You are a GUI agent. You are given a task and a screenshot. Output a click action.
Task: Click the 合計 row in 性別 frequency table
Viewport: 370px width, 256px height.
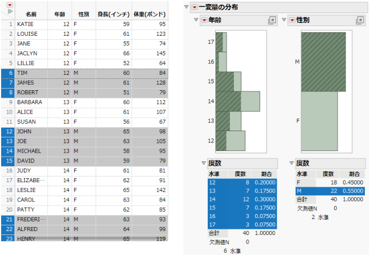[330, 200]
